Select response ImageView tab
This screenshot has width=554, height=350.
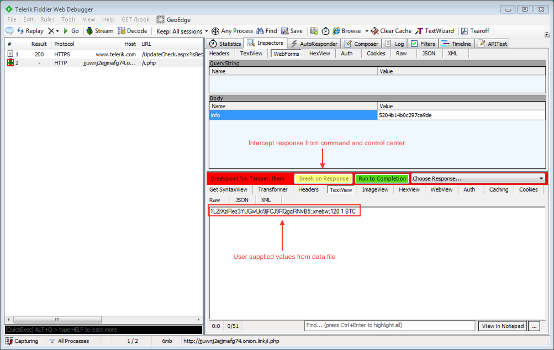click(x=375, y=189)
